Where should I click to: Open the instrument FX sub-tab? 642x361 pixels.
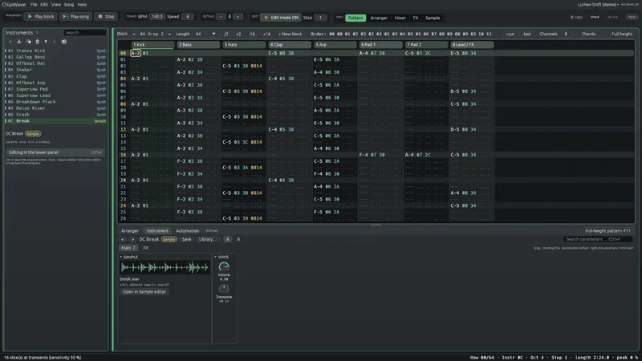click(146, 248)
